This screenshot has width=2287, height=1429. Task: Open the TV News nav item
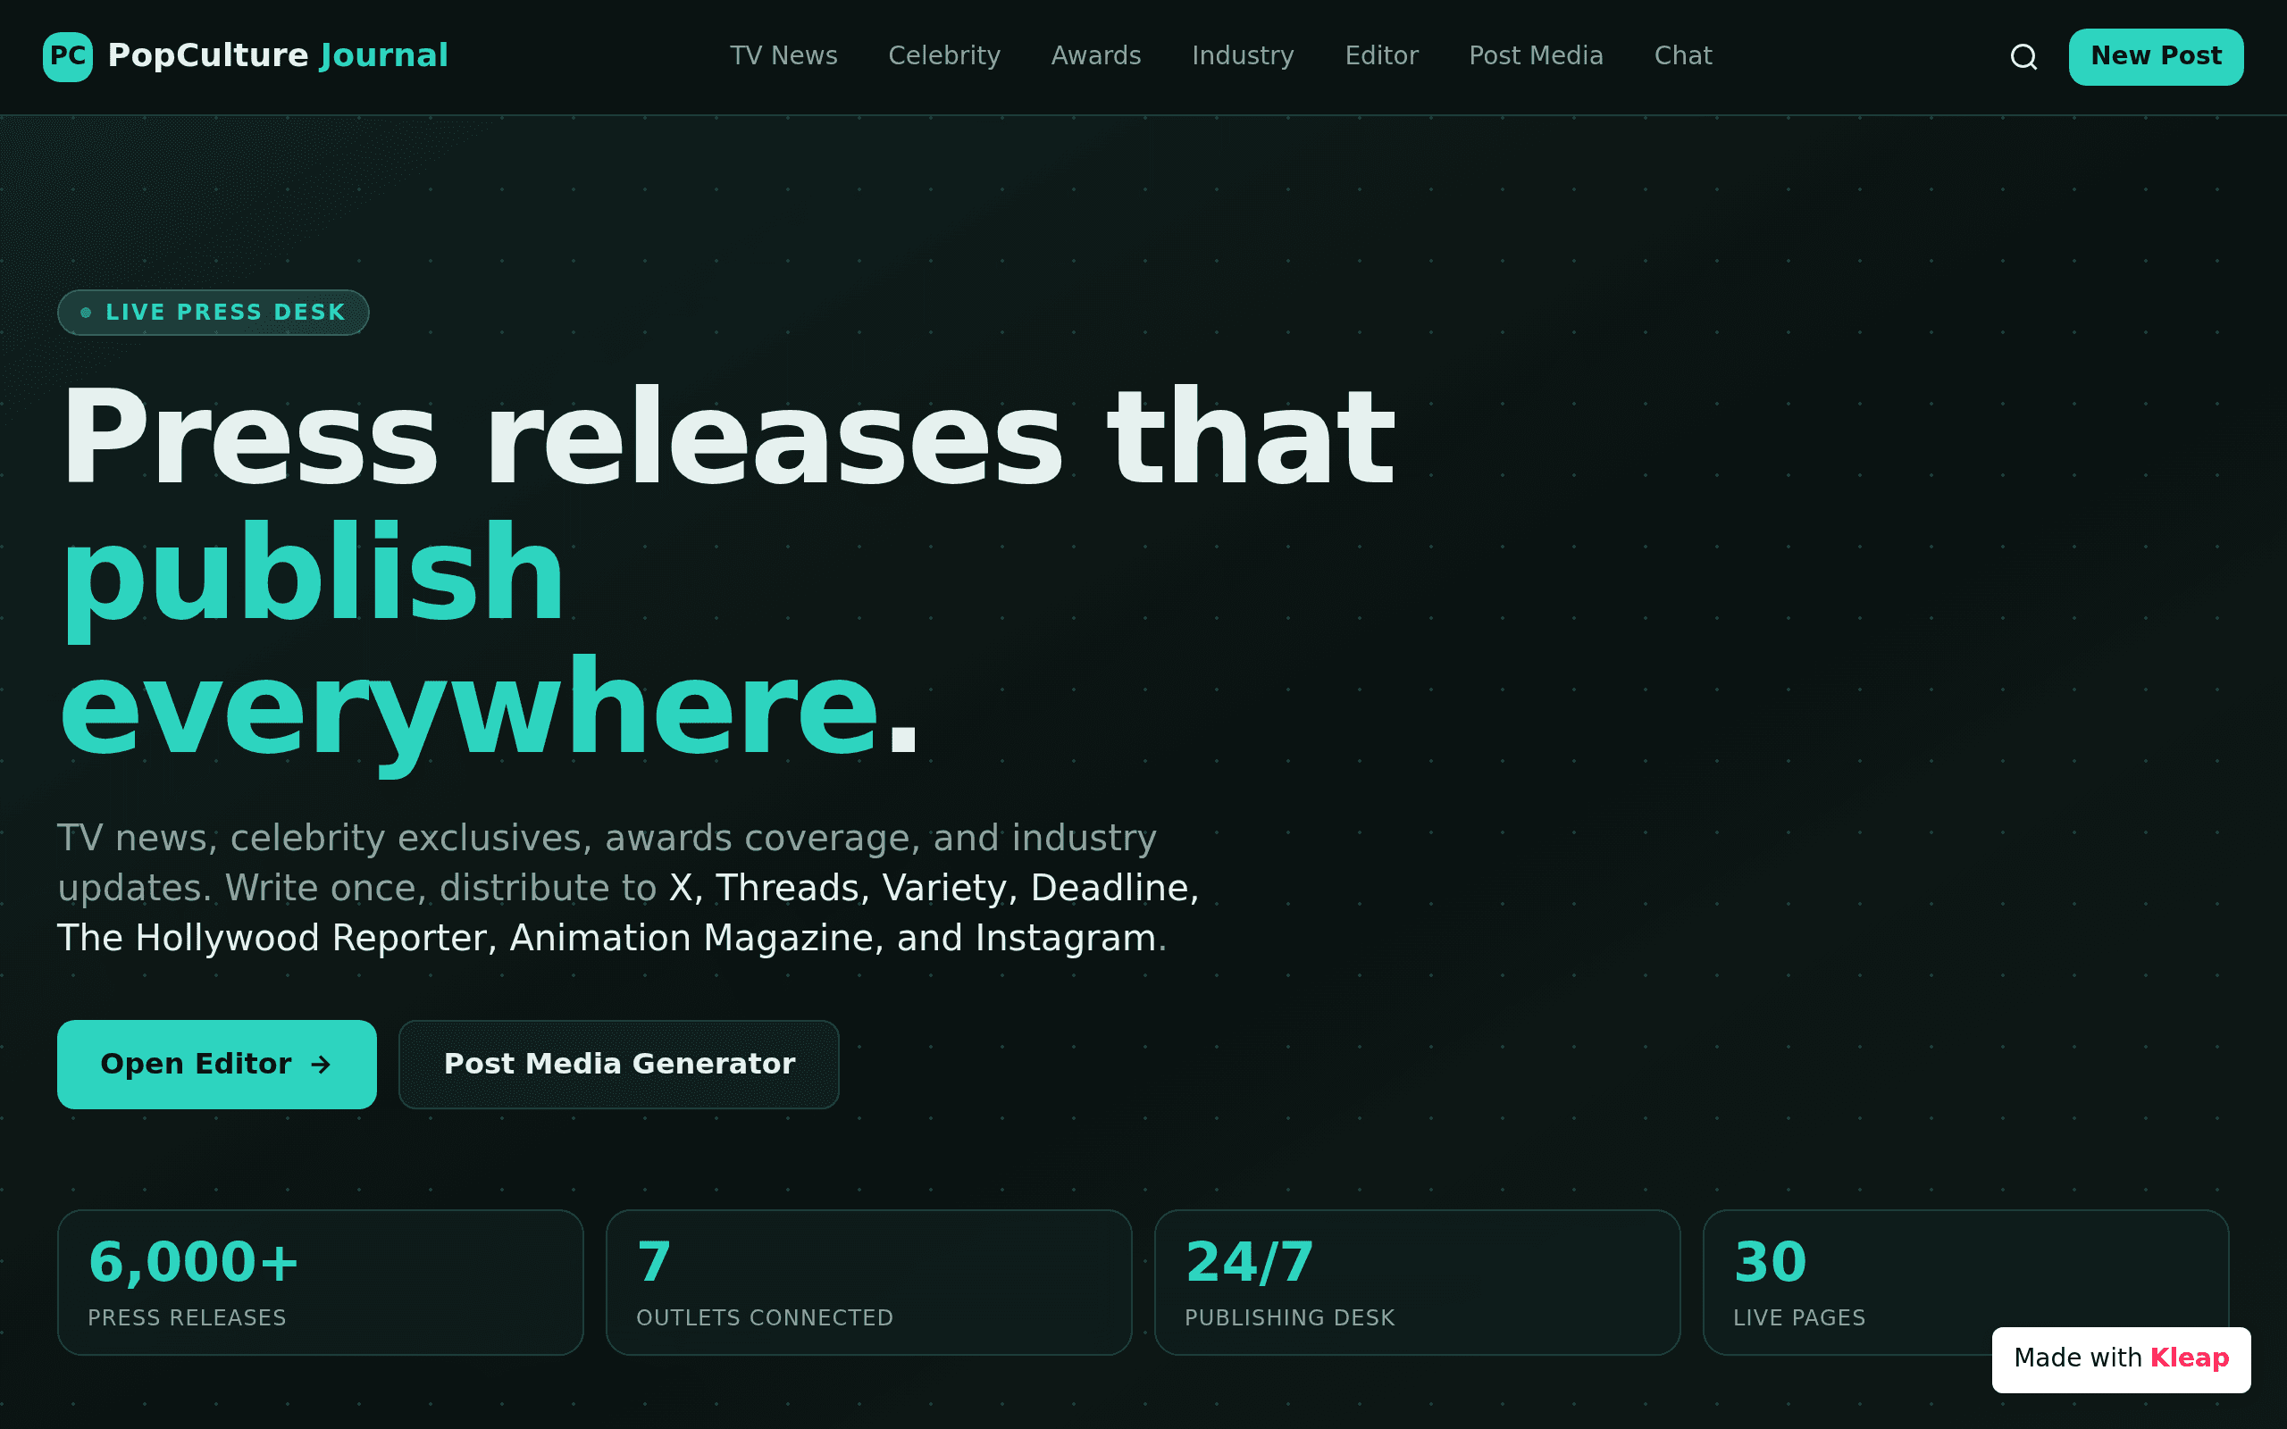tap(783, 55)
